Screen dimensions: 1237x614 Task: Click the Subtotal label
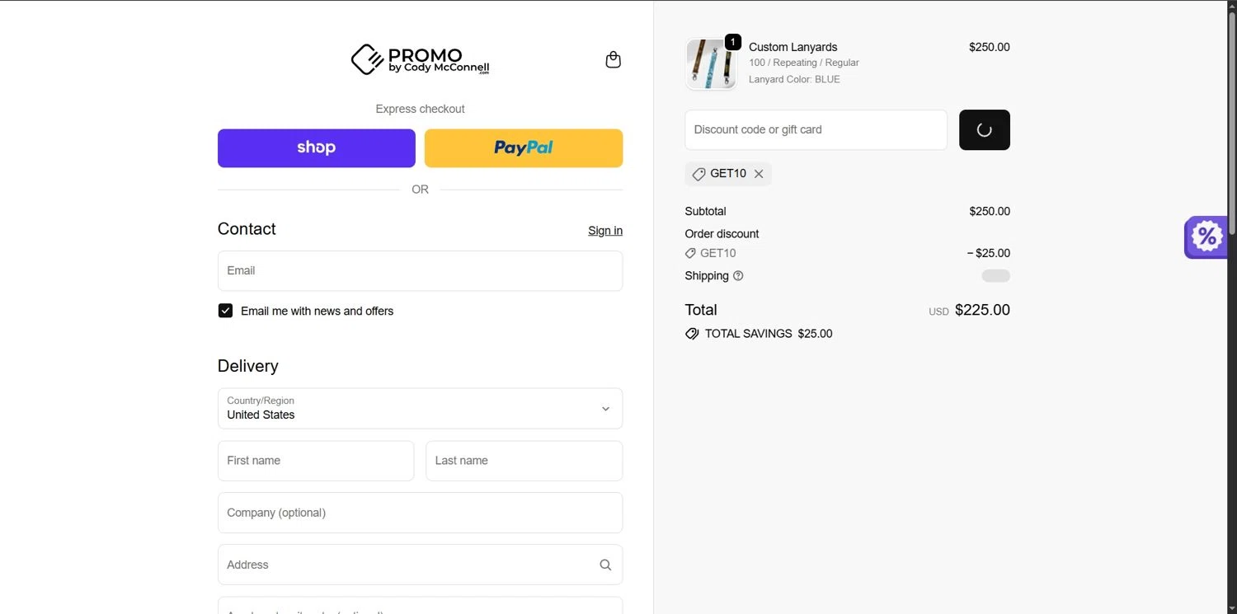click(705, 212)
